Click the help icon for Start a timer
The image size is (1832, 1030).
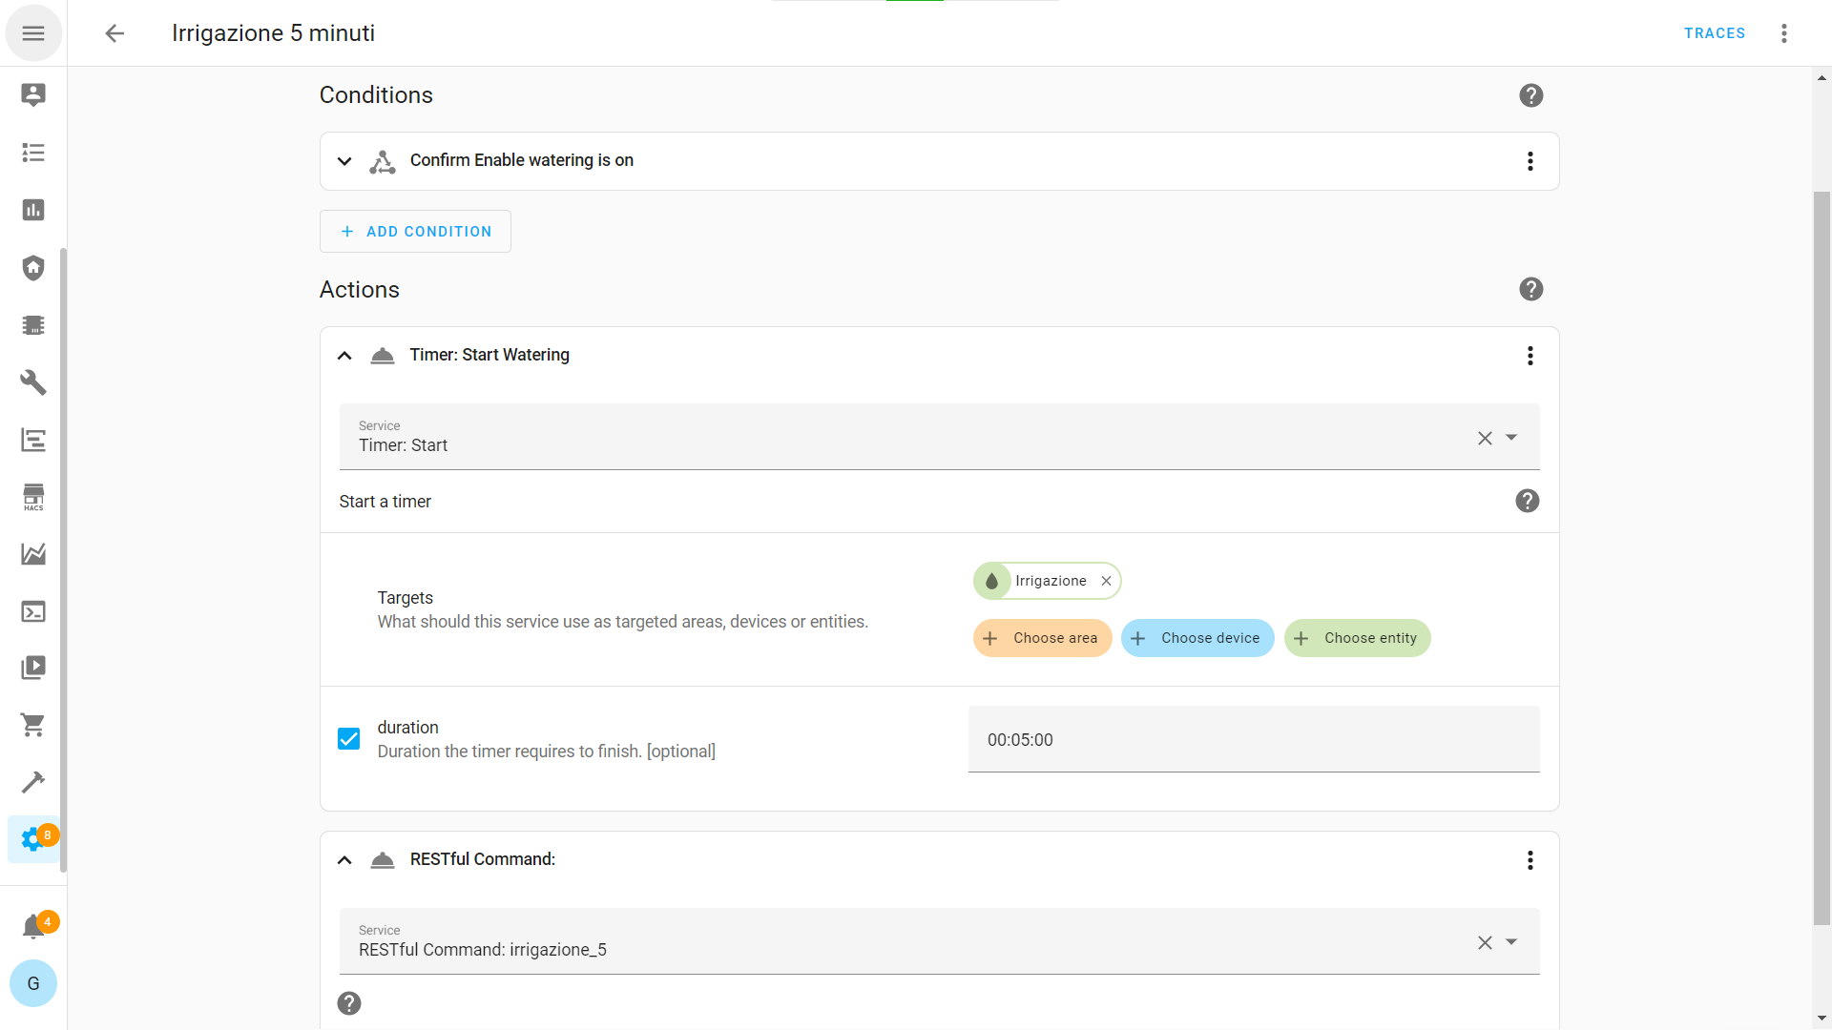[1527, 501]
